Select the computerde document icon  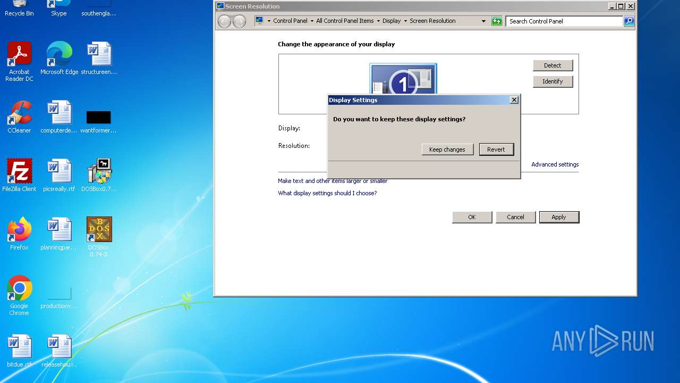click(x=59, y=116)
